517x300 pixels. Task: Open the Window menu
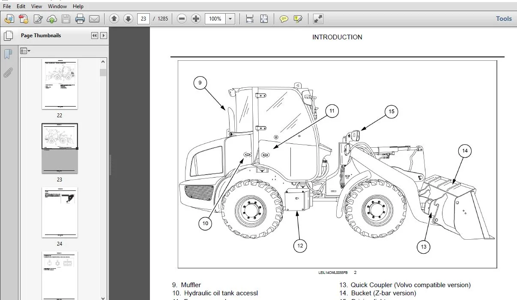[x=57, y=6]
